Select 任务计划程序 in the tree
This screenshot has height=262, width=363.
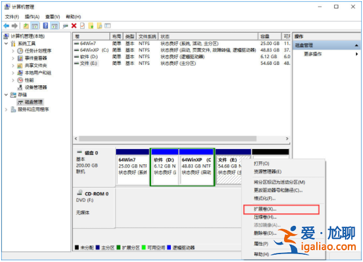click(38, 51)
